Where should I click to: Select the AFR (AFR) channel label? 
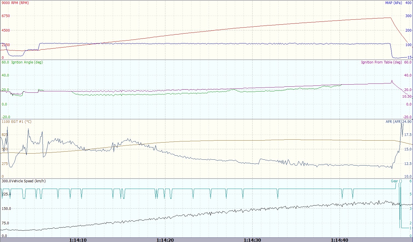click(394, 122)
